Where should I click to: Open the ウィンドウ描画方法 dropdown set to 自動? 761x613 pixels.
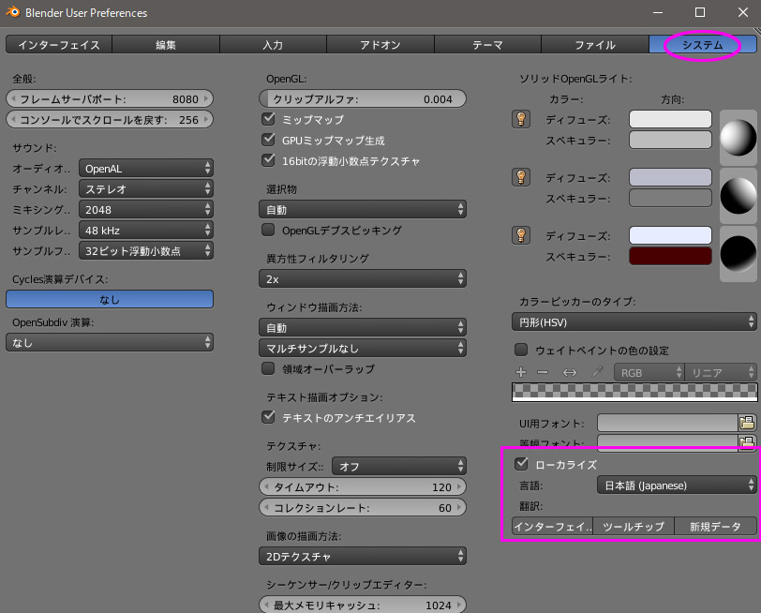[x=363, y=328]
